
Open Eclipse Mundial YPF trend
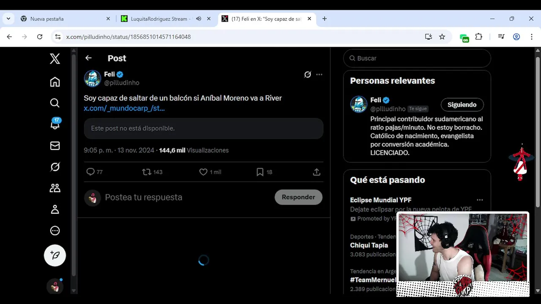coord(381,200)
